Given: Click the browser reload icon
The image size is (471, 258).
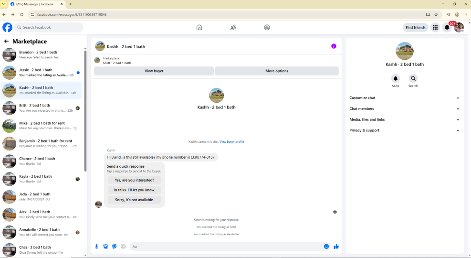Looking at the screenshot, I should pyautogui.click(x=21, y=14).
